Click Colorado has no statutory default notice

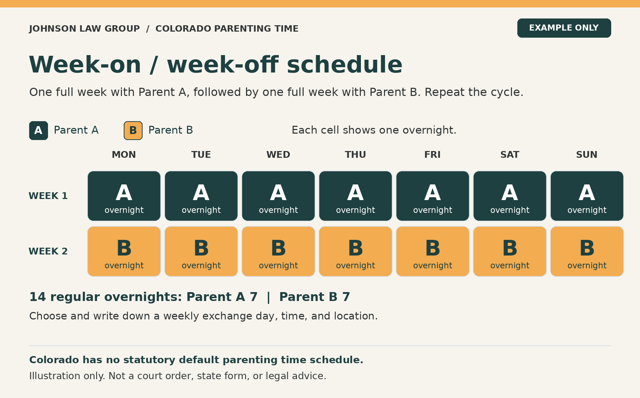(x=196, y=360)
